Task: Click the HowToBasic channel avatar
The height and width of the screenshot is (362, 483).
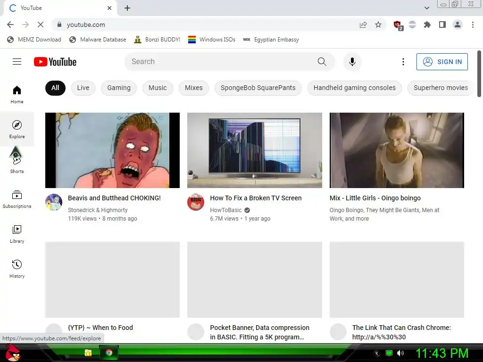Action: click(196, 202)
